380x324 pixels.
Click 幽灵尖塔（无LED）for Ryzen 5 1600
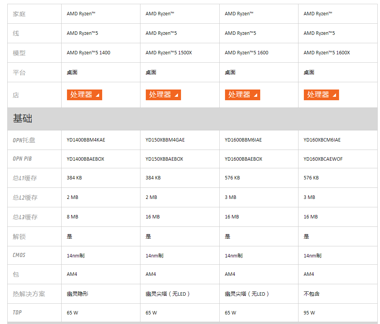pos(247,294)
